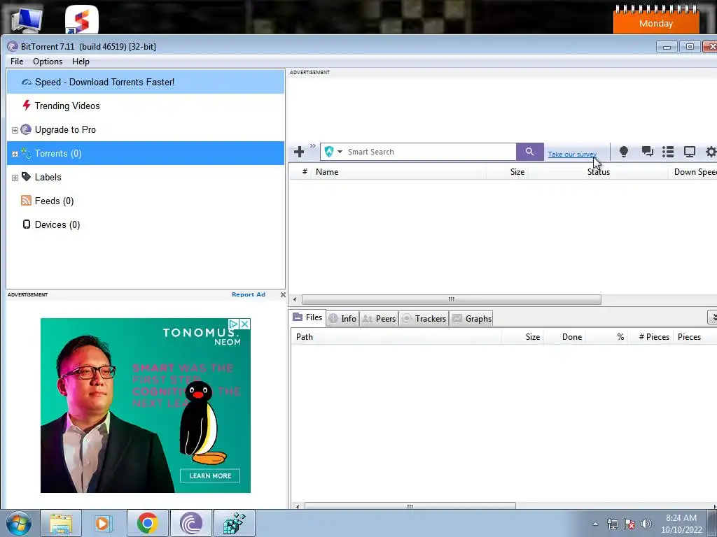Click torrent list horizontal scrollbar thumb

(x=452, y=299)
